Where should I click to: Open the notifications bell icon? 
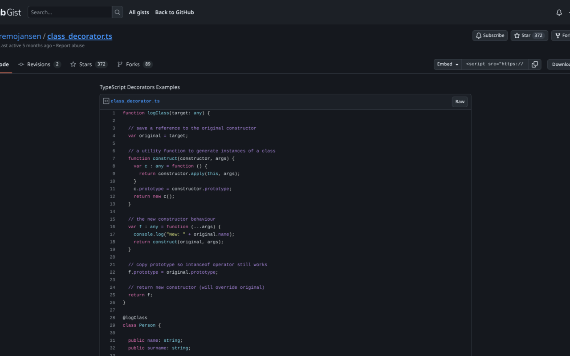[x=559, y=12]
